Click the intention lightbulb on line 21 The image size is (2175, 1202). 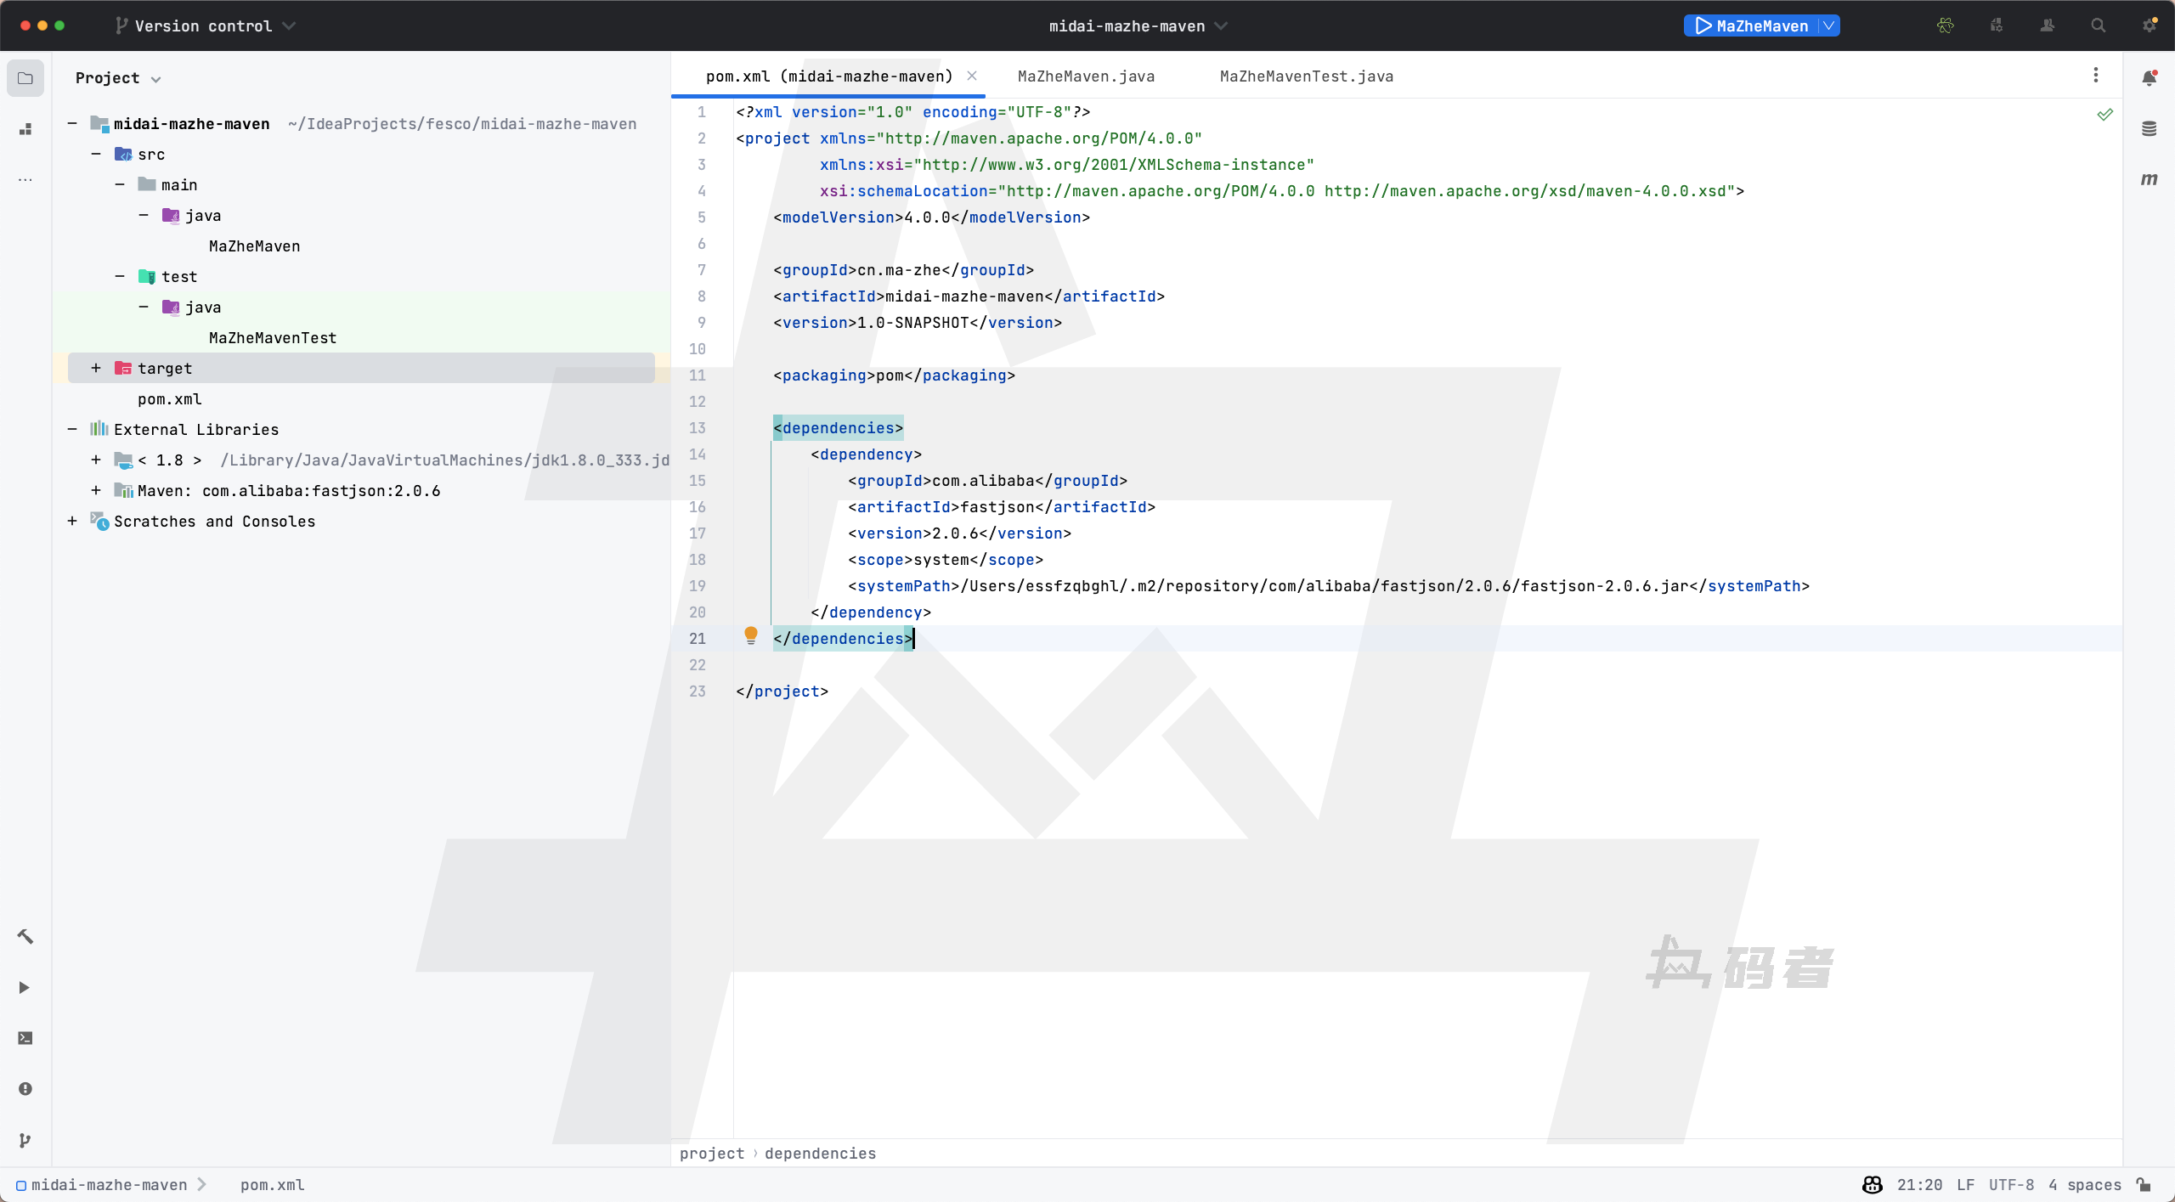(x=751, y=635)
